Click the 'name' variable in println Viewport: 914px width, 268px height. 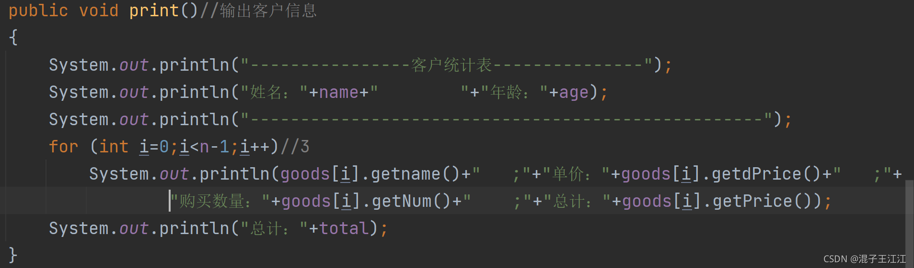tap(339, 92)
